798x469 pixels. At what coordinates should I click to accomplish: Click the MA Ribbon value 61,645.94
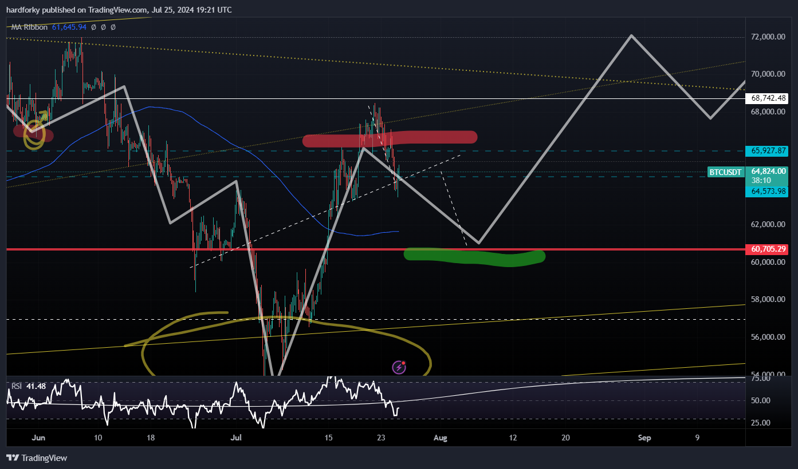pyautogui.click(x=69, y=27)
